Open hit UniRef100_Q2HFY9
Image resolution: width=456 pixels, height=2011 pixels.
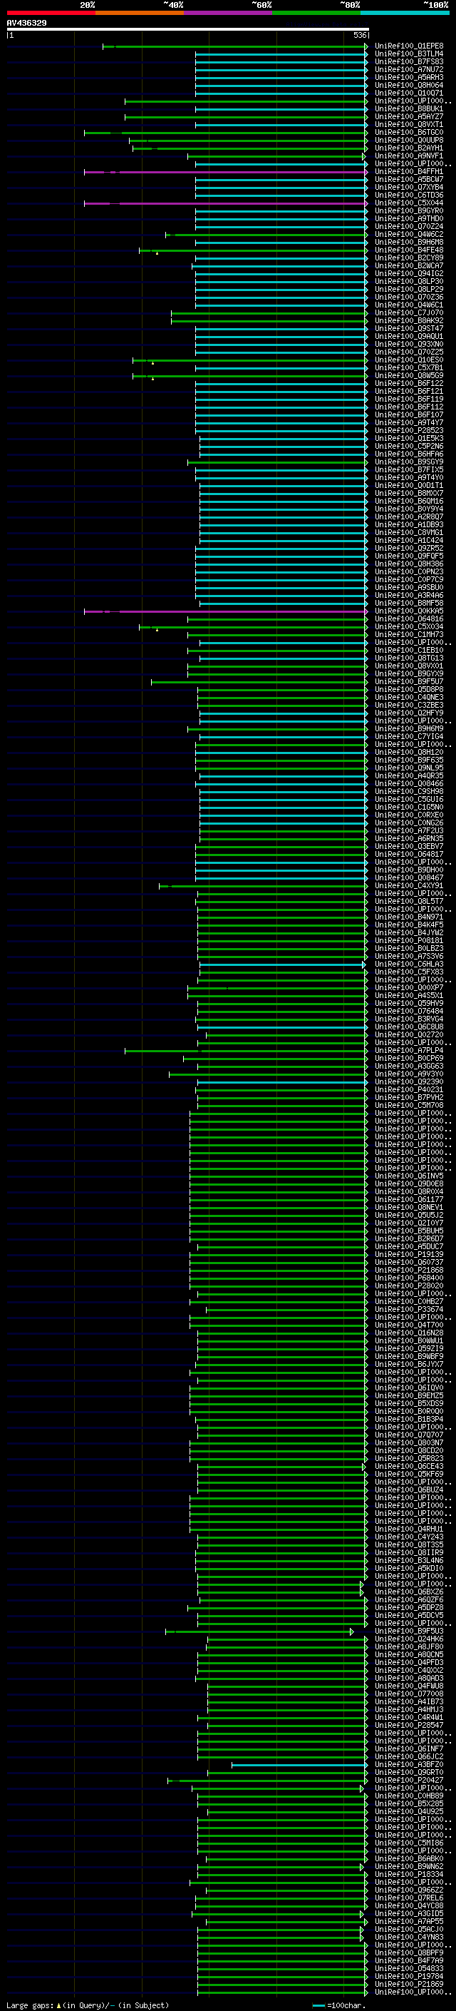pos(409,713)
